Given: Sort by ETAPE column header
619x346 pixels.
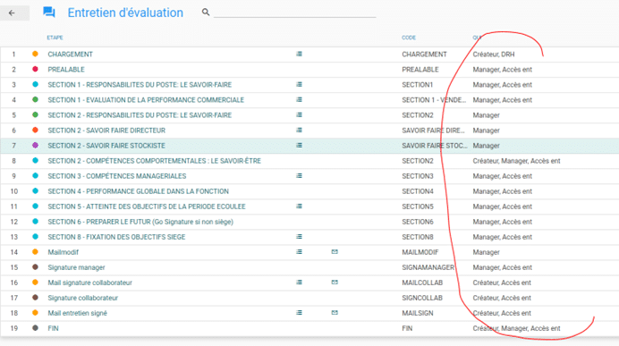Looking at the screenshot, I should pos(55,38).
